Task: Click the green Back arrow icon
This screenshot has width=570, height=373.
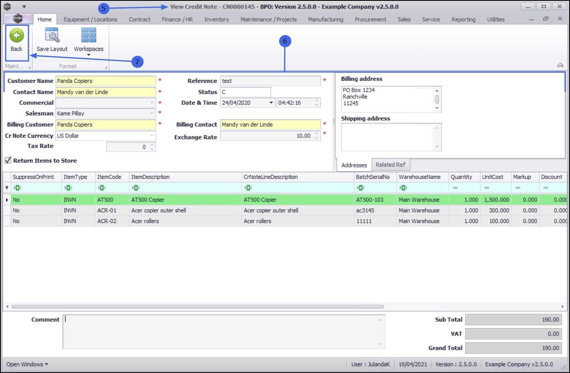Action: tap(17, 36)
